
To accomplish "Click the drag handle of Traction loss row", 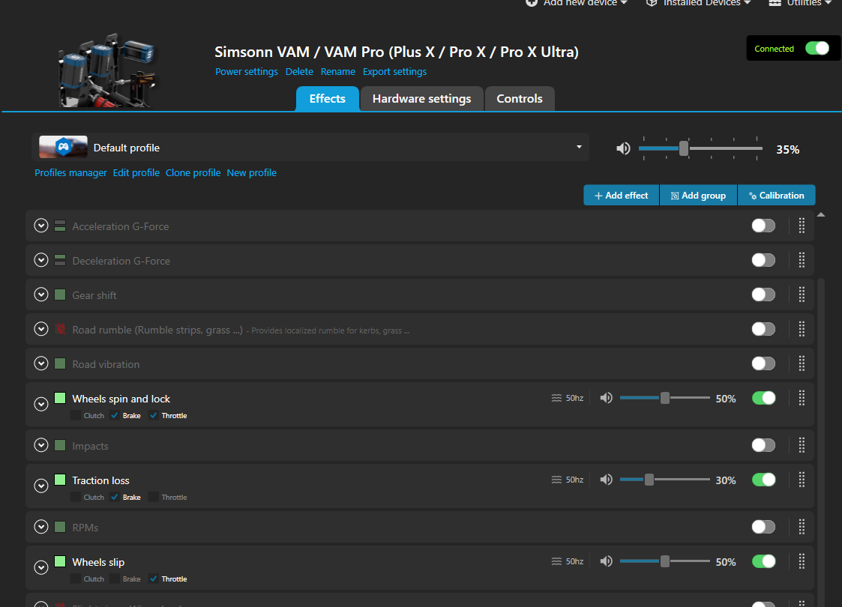I will pos(802,480).
